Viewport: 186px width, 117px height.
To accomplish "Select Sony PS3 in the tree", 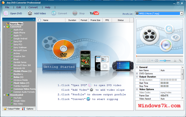I will [x=18, y=44].
